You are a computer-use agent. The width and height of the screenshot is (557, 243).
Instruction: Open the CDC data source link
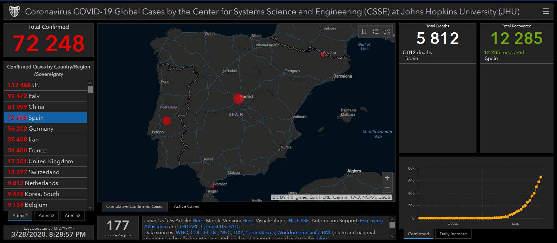tap(196, 232)
